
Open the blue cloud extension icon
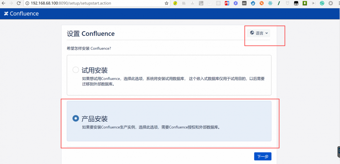253,3
